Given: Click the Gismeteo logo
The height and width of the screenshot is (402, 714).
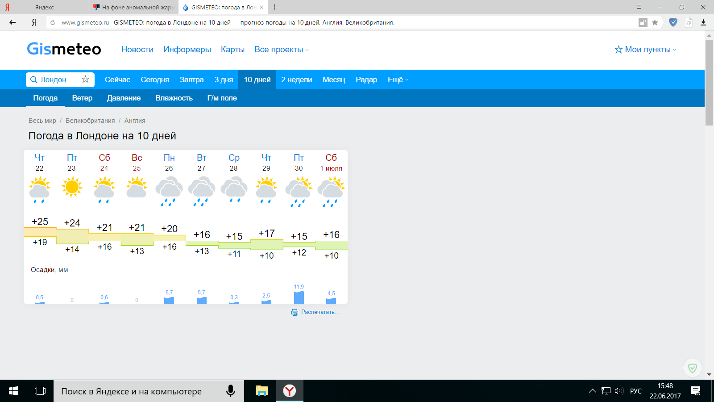Looking at the screenshot, I should click(64, 49).
